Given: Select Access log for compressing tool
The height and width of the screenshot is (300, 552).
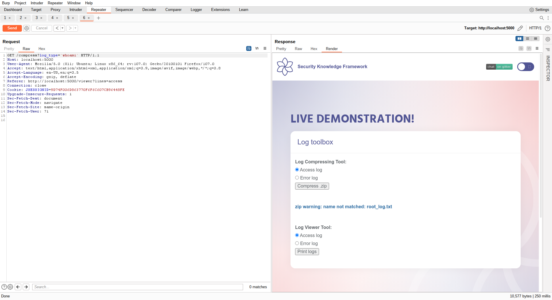Looking at the screenshot, I should 297,170.
